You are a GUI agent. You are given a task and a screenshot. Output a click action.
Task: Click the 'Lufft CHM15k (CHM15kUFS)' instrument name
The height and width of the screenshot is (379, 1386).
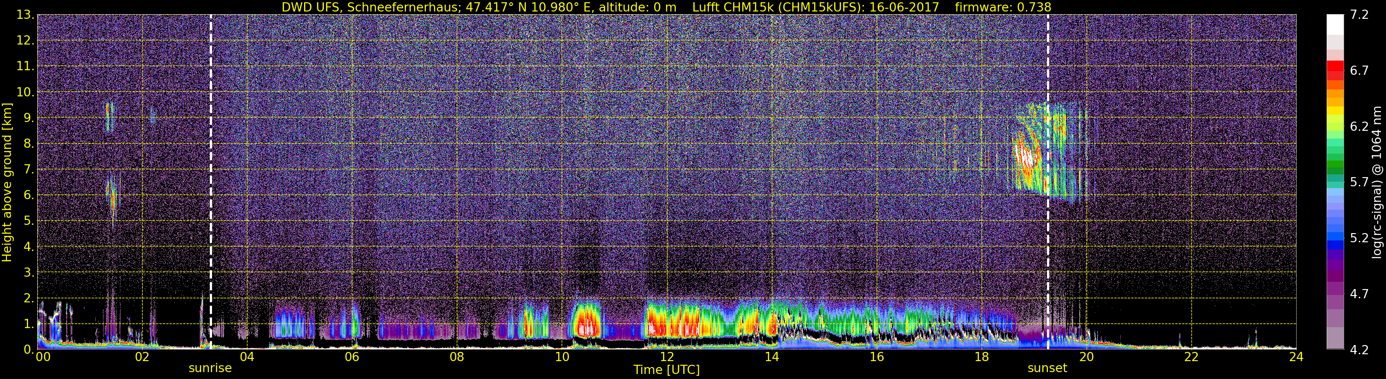pyautogui.click(x=778, y=7)
